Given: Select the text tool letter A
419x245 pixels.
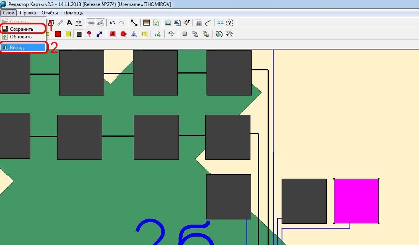Looking at the screenshot, I should [x=69, y=23].
